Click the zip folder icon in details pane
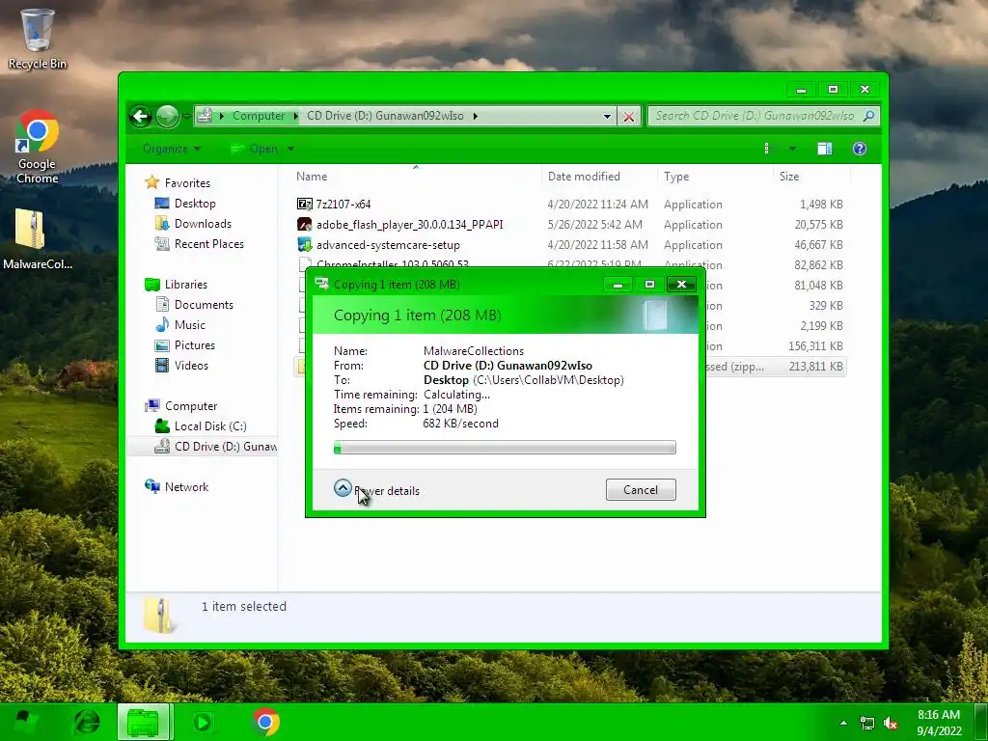This screenshot has width=988, height=741. 159,614
